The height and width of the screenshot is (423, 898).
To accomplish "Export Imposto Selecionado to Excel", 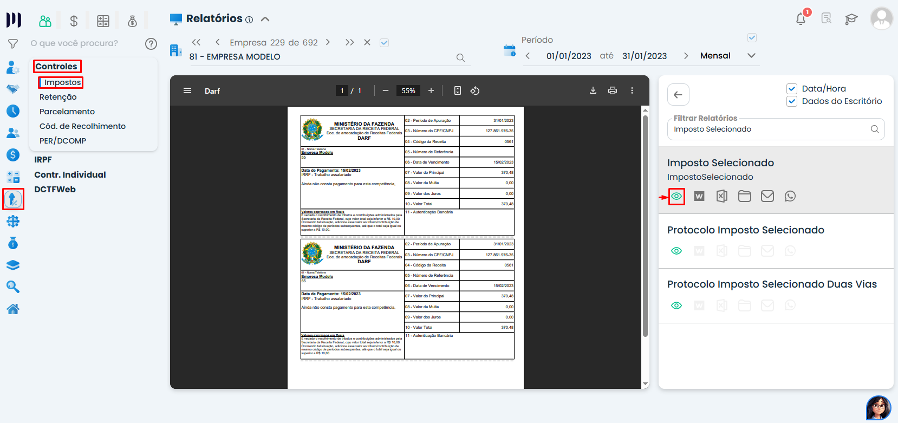I will coord(722,196).
